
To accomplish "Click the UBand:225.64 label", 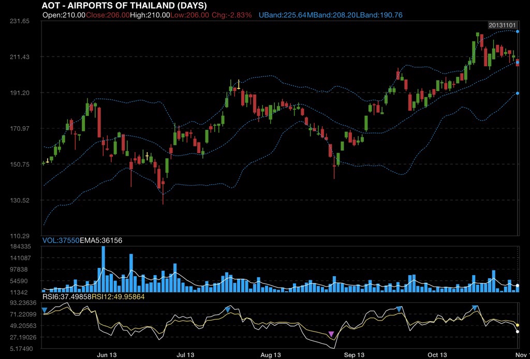I will click(x=283, y=15).
